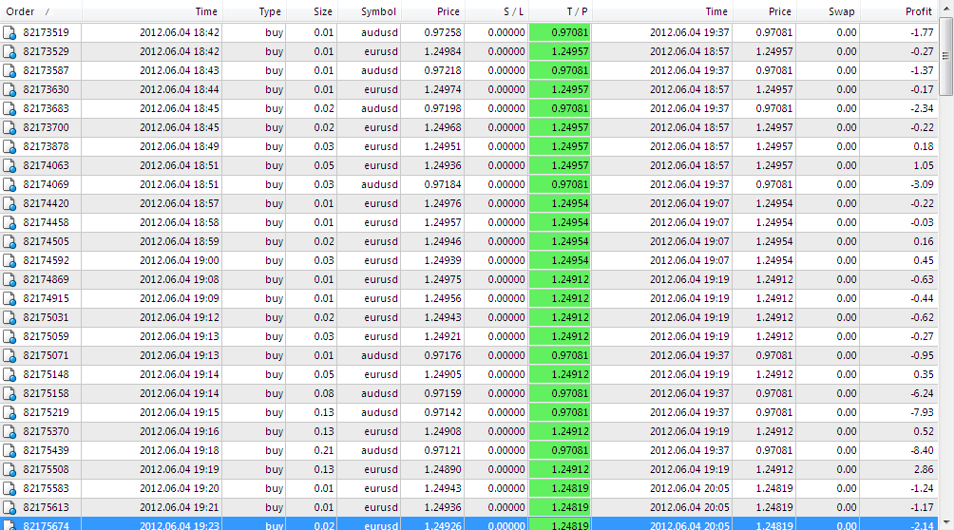Screen dimensions: 954x530
Task: Click take profit 1.24954 of order 82174420
Action: (569, 203)
